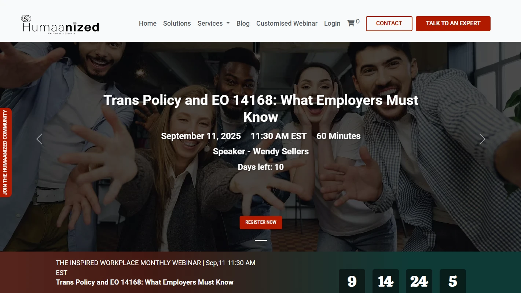
Task: Navigate to the Home menu item
Action: (147, 23)
